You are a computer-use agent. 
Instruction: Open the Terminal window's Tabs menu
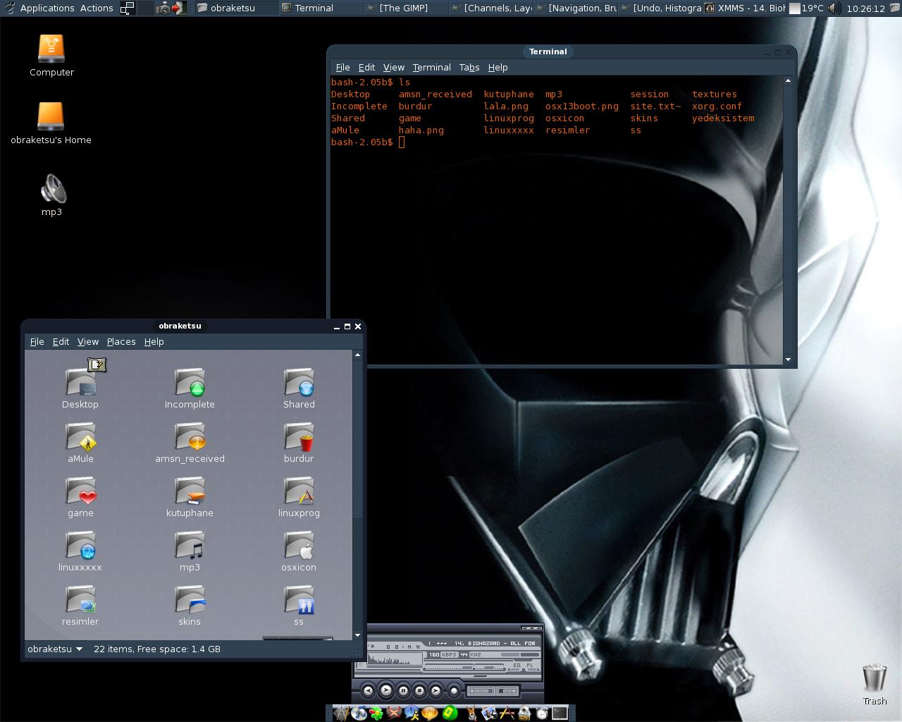pyautogui.click(x=469, y=68)
